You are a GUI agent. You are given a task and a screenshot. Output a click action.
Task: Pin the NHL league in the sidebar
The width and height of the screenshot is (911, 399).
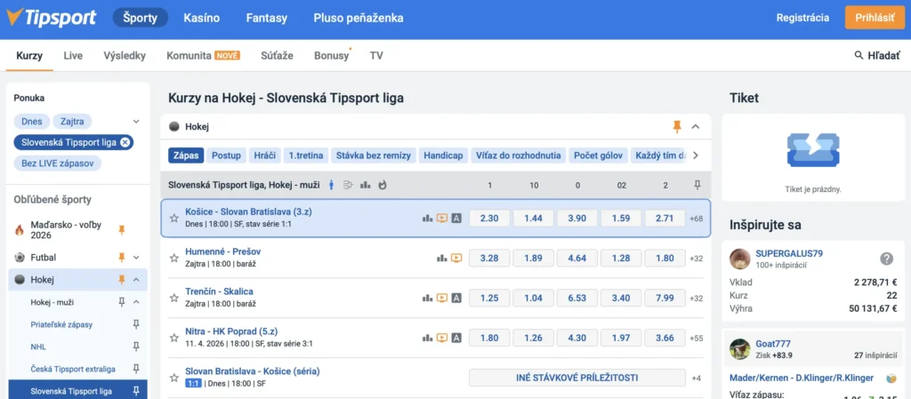point(136,347)
